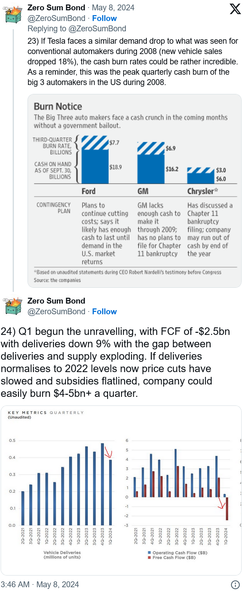Open the Zero Sum Bond name above tweet 23
This screenshot has height=591, width=244.
pos(56,8)
